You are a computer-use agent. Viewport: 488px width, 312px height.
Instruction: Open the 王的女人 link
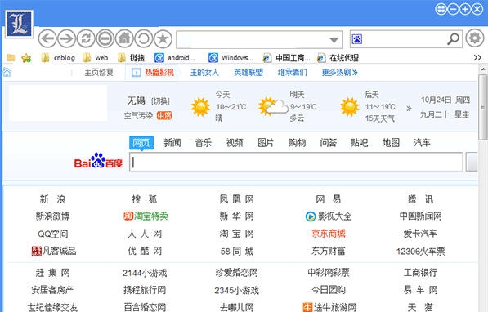click(204, 73)
